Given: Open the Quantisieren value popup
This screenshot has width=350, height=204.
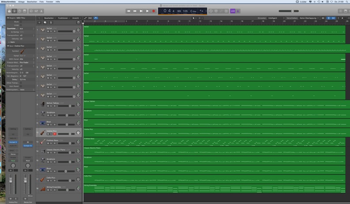Looking at the screenshot, I should (27, 29).
